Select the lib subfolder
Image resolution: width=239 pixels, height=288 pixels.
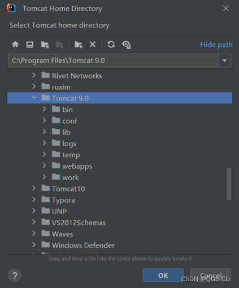[120, 132]
